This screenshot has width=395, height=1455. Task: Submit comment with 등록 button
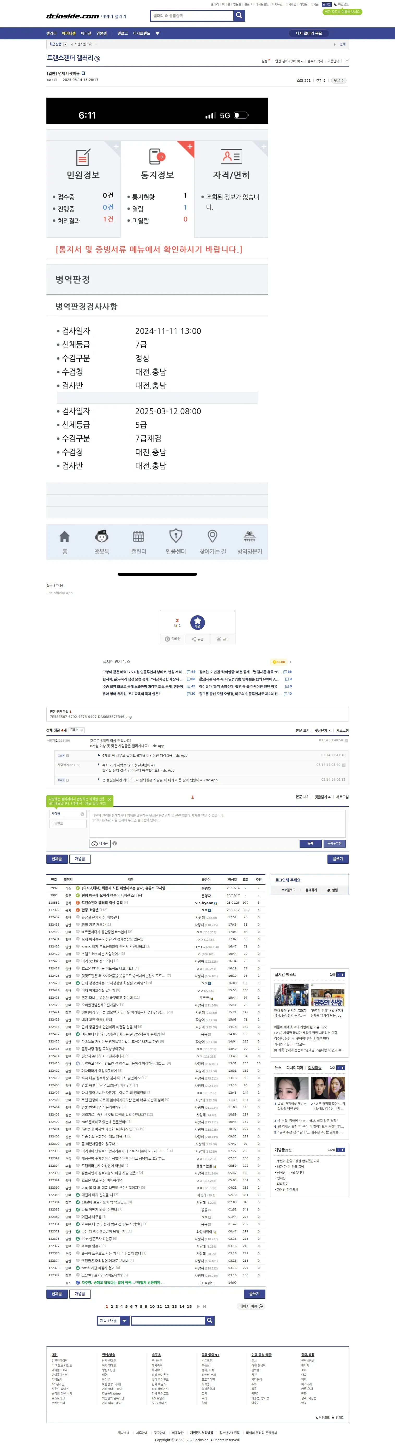(310, 843)
